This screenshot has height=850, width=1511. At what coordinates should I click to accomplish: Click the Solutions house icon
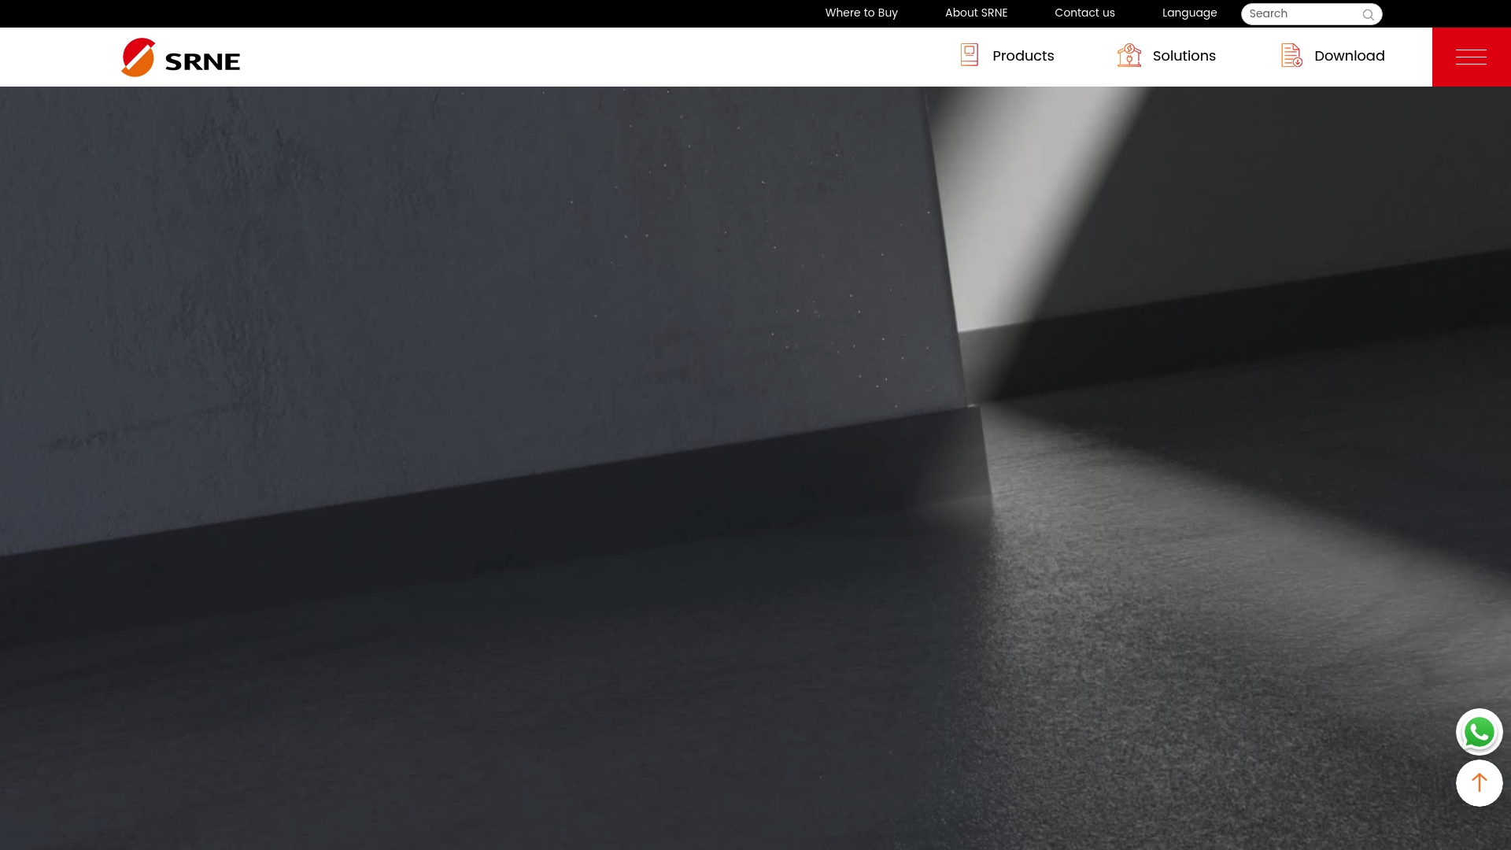(1129, 55)
